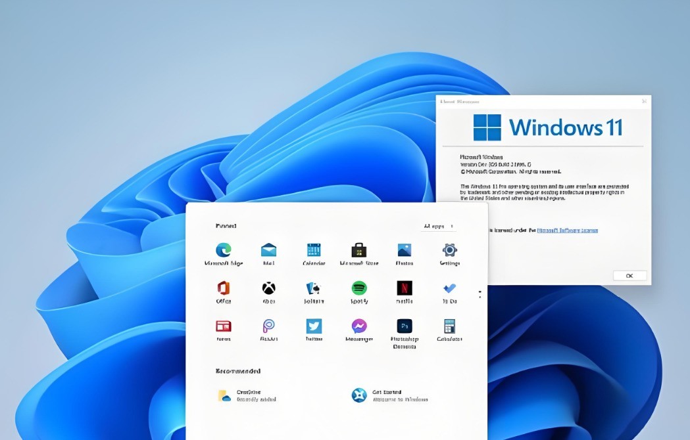690x440 pixels.
Task: Open the News app icon
Action: point(224,326)
